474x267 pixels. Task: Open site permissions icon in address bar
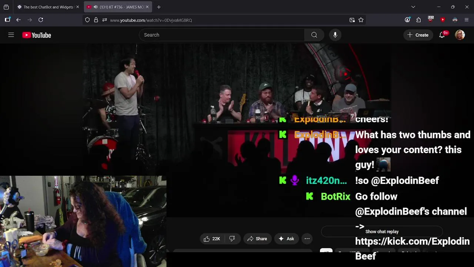click(x=104, y=20)
